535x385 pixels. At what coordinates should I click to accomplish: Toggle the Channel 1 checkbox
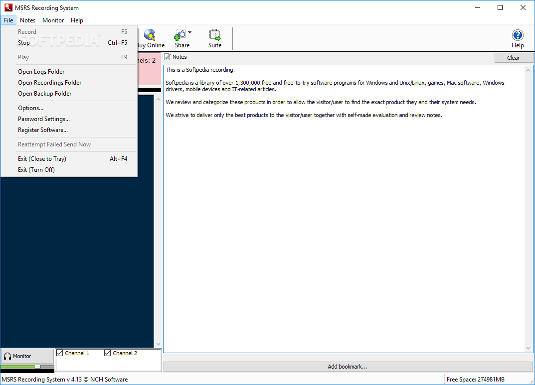[x=60, y=353]
